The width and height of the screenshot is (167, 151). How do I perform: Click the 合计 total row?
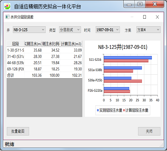click(x=45, y=75)
